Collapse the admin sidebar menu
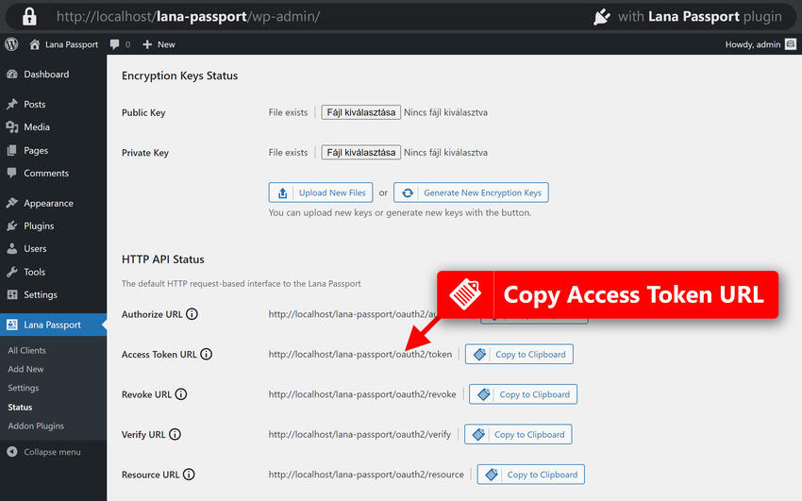Image resolution: width=802 pixels, height=501 pixels. pyautogui.click(x=44, y=452)
